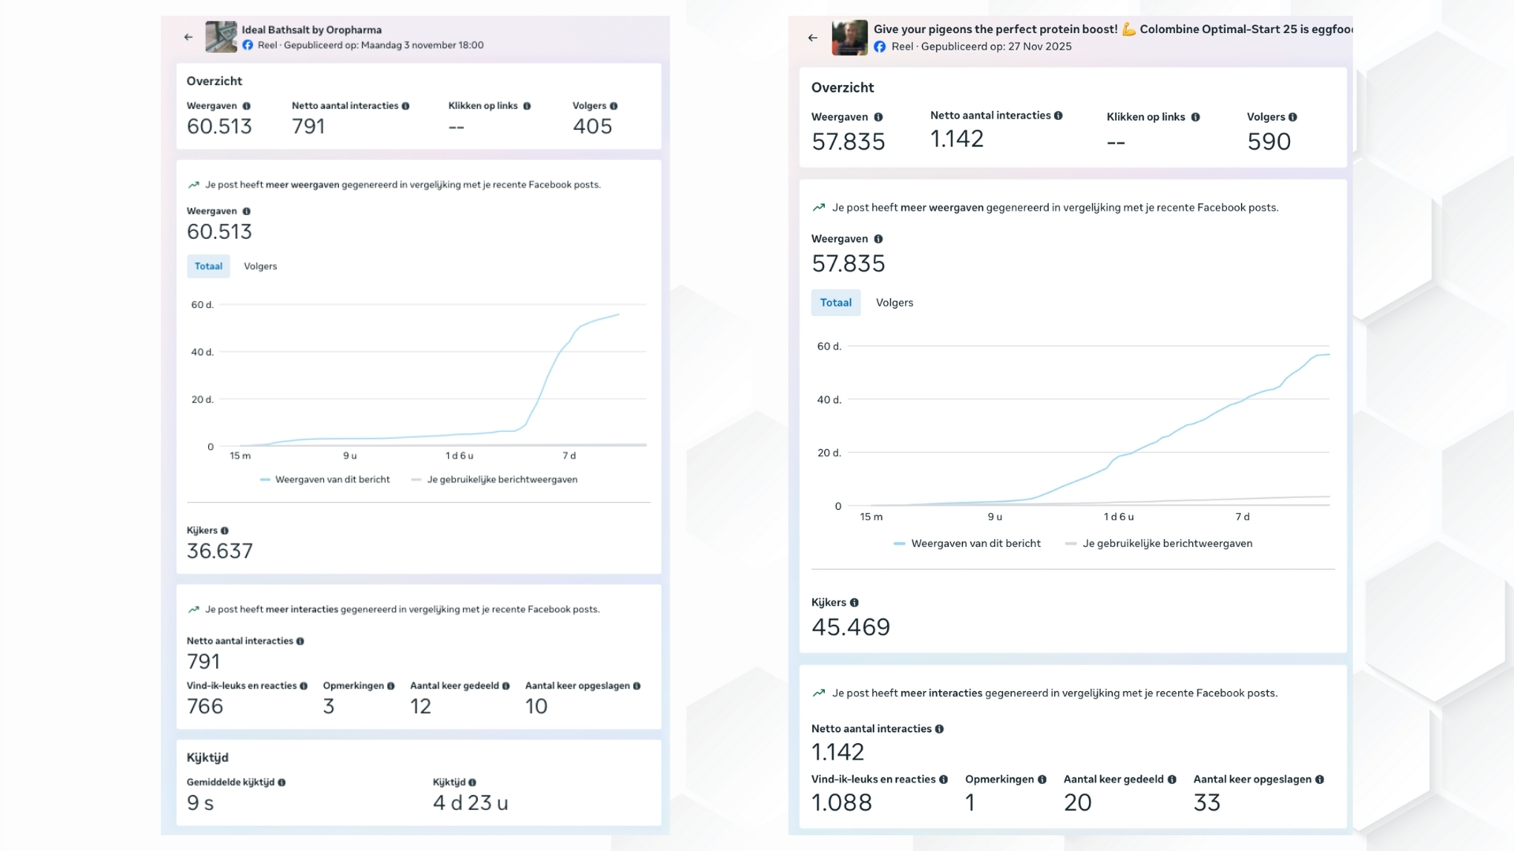
Task: Click info icon next to Kijkers 36.637
Action: [225, 531]
